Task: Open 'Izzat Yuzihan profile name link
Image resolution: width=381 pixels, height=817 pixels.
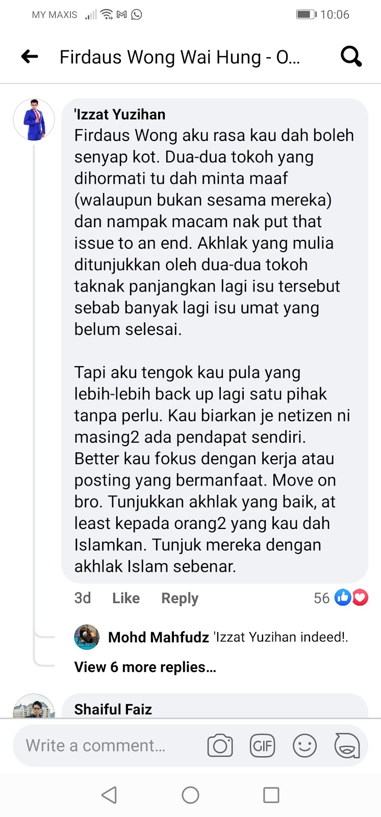Action: pyautogui.click(x=120, y=114)
